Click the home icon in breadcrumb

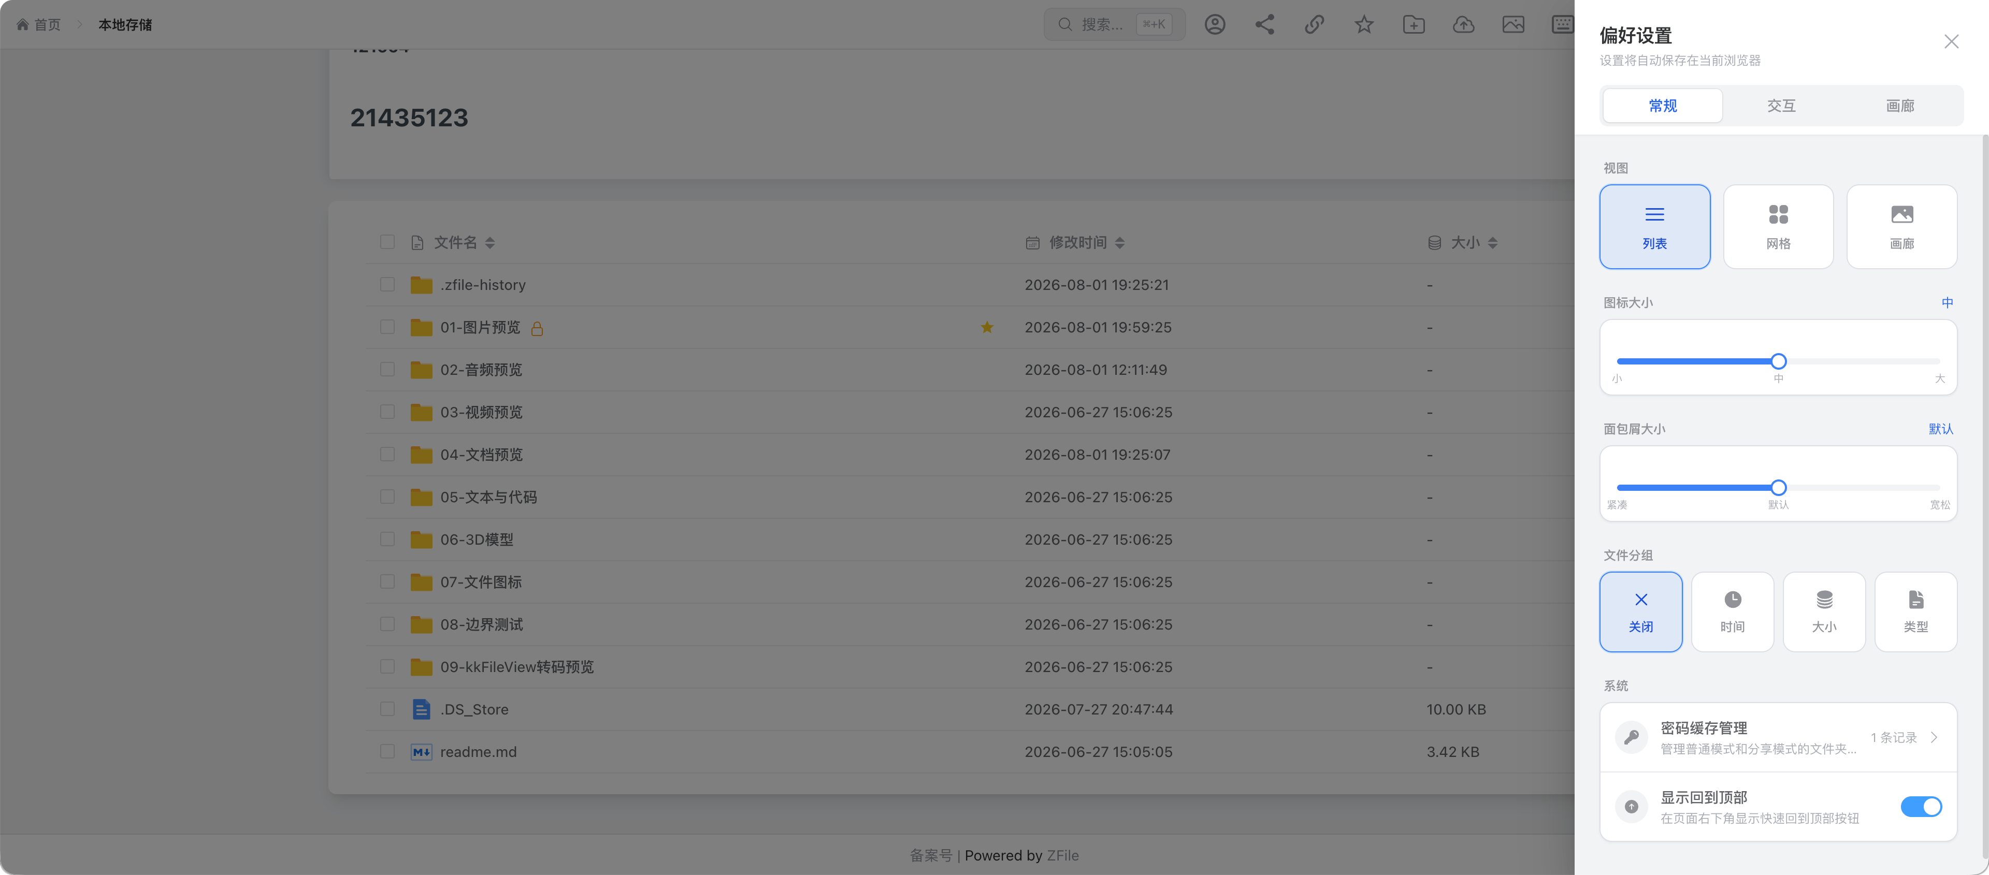tap(22, 25)
